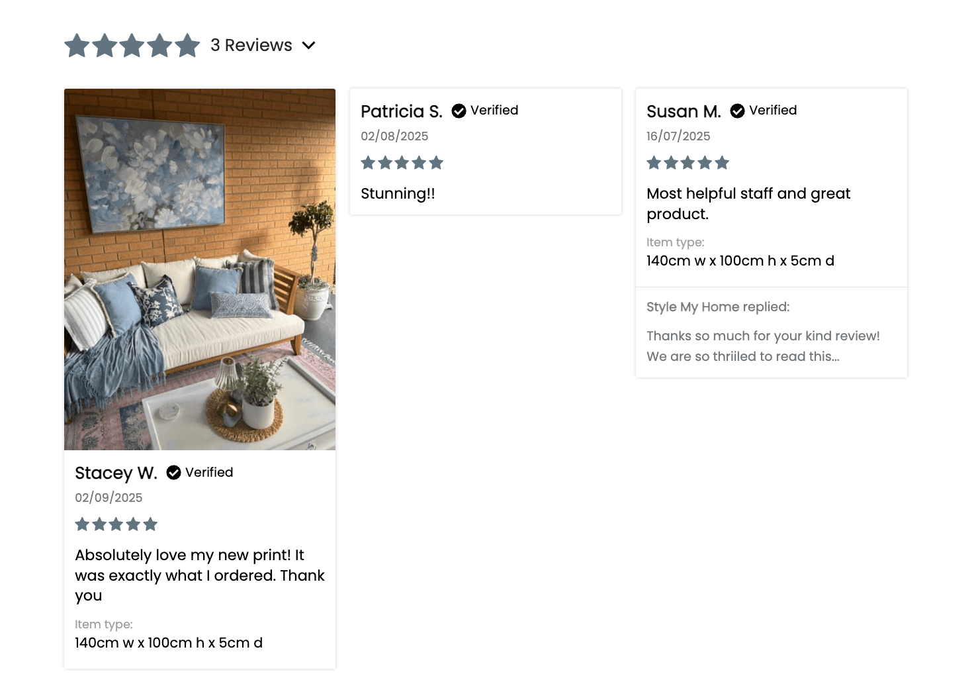Screen dimensions: 978x682
Task: Click the '3 Reviews' label
Action: pos(251,45)
